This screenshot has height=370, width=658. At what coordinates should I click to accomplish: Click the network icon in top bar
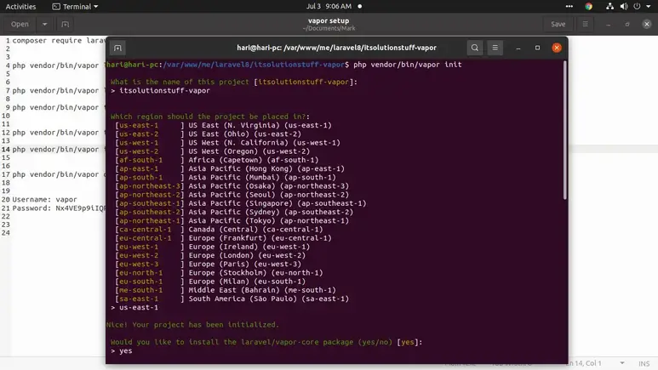[x=609, y=6]
